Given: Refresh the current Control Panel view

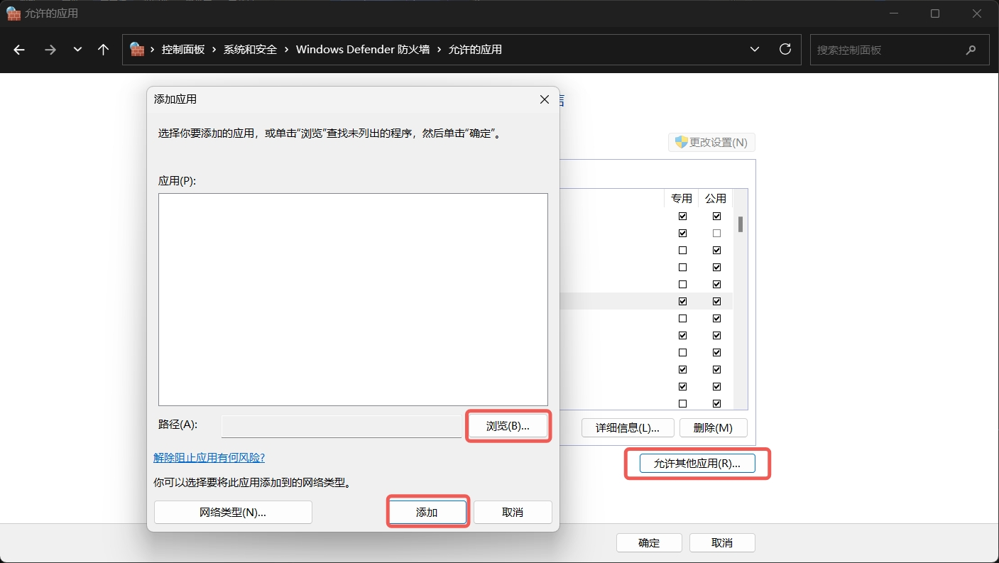Looking at the screenshot, I should tap(785, 49).
